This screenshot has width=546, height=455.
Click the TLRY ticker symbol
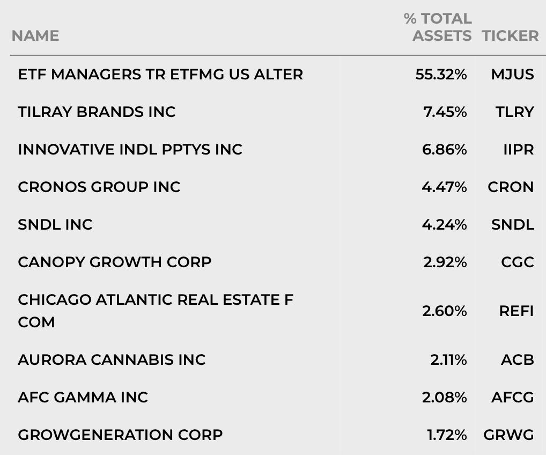tap(515, 112)
